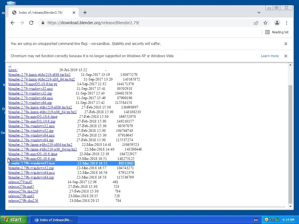Open the release279a.md5 checksum file
This screenshot has width=299, height=224.
click(21, 187)
